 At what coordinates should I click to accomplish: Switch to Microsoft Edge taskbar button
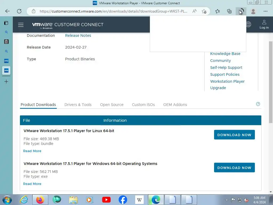coord(156,200)
